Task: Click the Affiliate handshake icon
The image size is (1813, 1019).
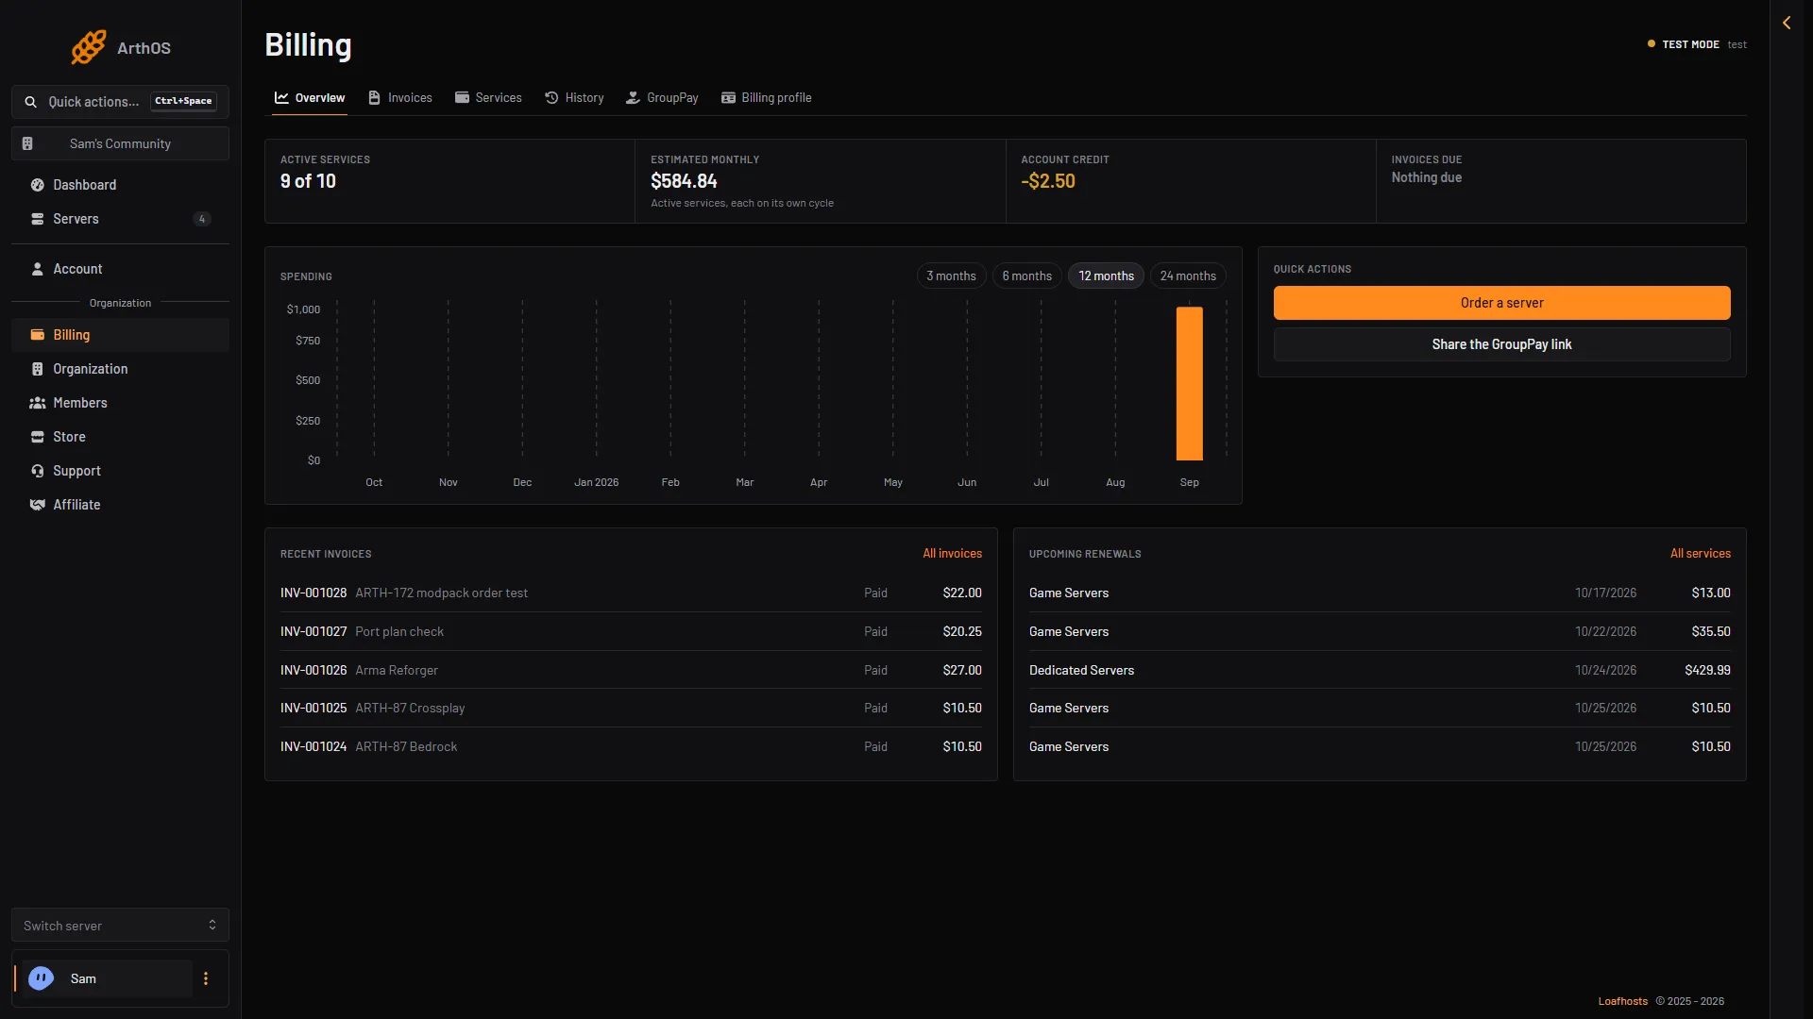Action: tap(38, 505)
